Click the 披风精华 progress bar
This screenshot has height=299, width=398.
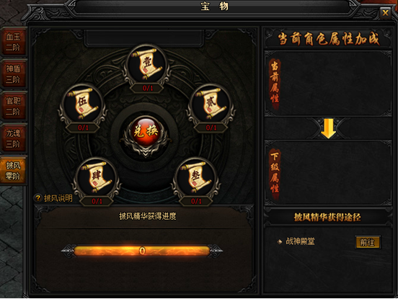[142, 251]
